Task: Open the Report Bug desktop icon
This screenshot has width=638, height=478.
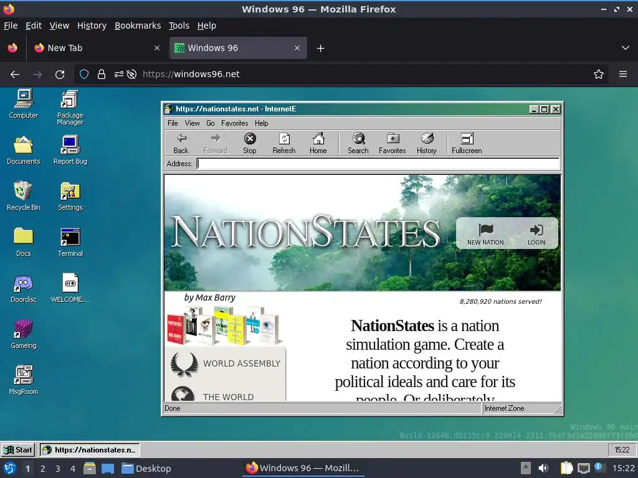Action: 70,150
